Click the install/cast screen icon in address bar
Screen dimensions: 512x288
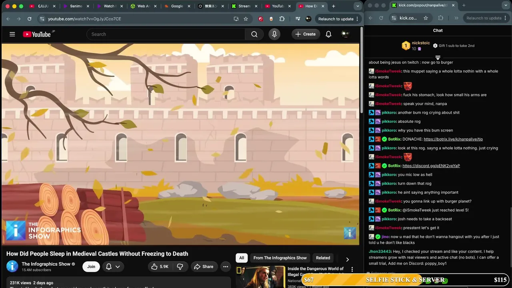236,19
